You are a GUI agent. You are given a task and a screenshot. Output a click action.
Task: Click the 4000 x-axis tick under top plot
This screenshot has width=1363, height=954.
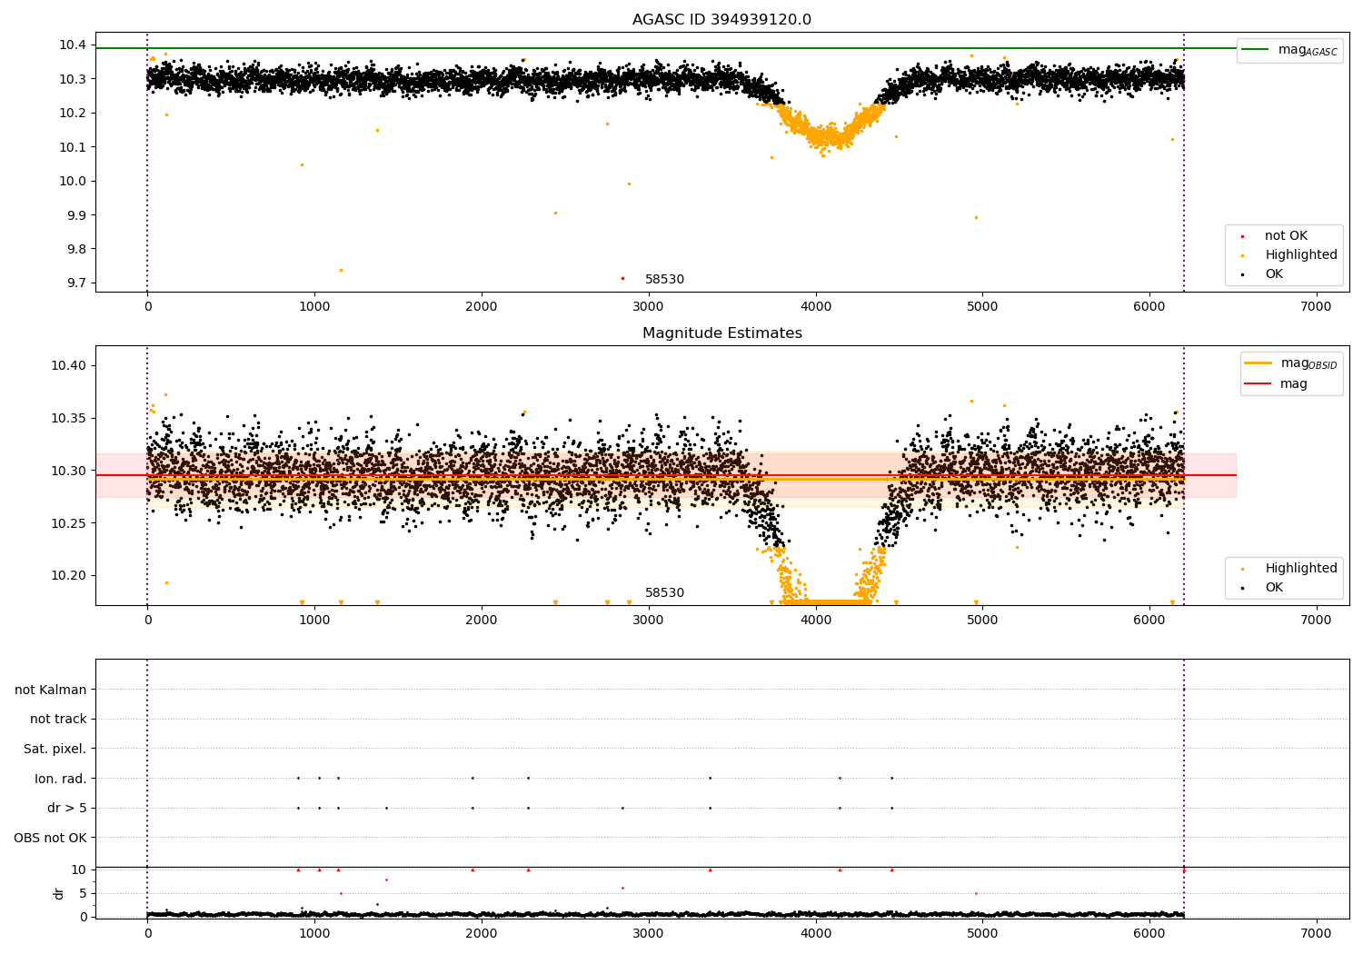(x=815, y=307)
